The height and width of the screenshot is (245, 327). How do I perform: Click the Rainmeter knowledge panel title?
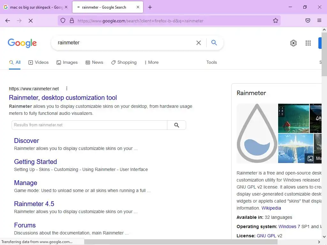point(251,93)
